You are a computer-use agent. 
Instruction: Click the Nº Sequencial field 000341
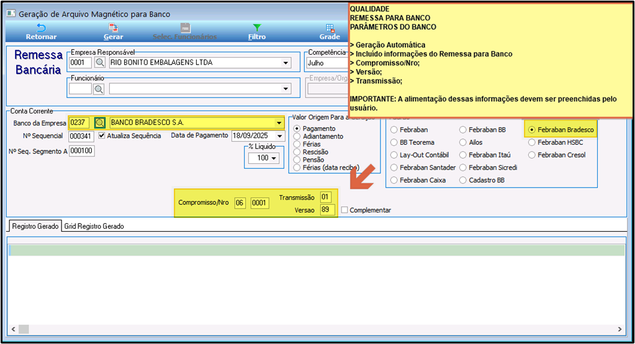[x=81, y=136]
